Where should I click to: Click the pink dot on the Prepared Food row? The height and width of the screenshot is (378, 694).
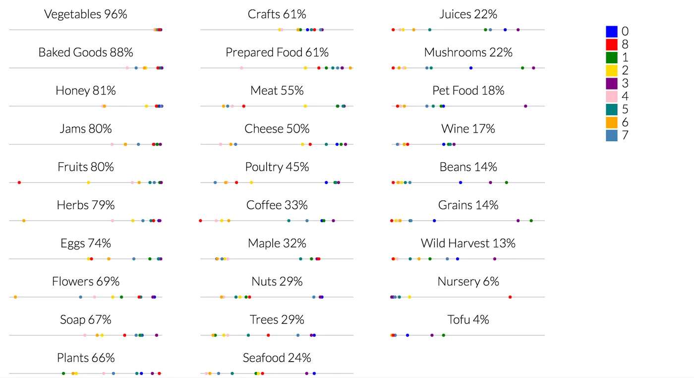241,68
